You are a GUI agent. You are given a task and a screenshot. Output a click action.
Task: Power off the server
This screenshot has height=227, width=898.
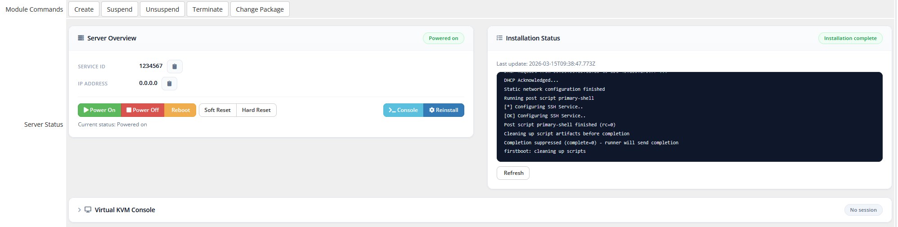click(x=143, y=110)
